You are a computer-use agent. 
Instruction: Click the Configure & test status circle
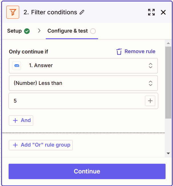(93, 31)
